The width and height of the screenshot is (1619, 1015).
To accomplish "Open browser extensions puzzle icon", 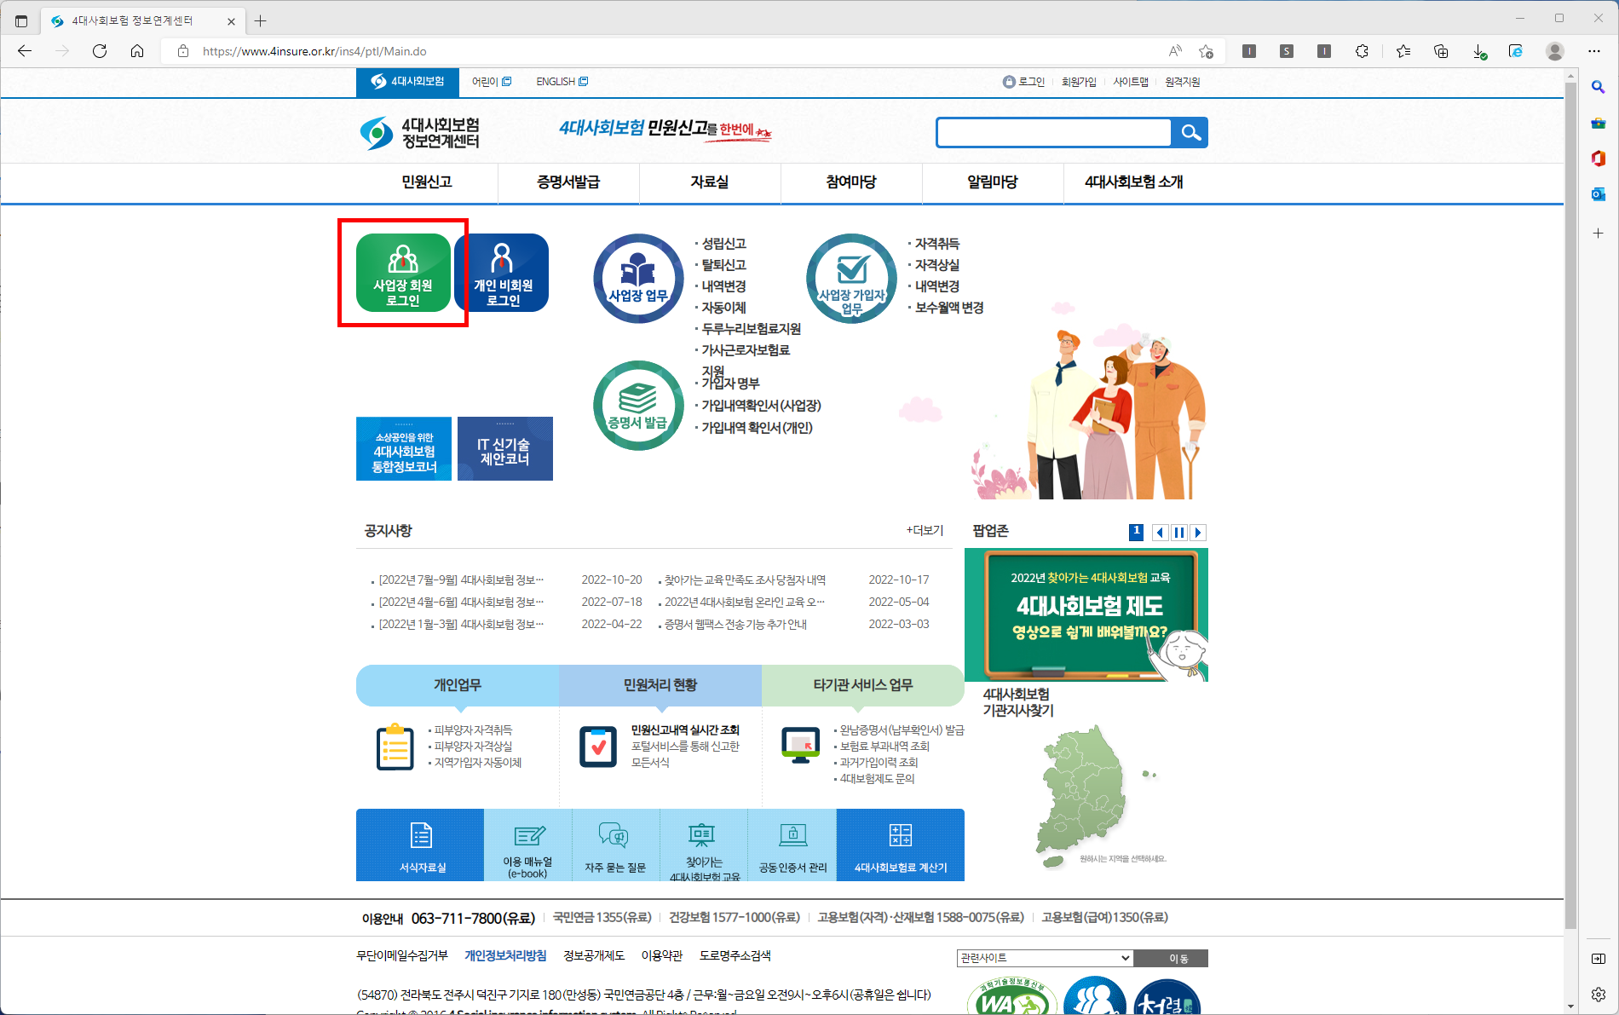I will (1362, 51).
